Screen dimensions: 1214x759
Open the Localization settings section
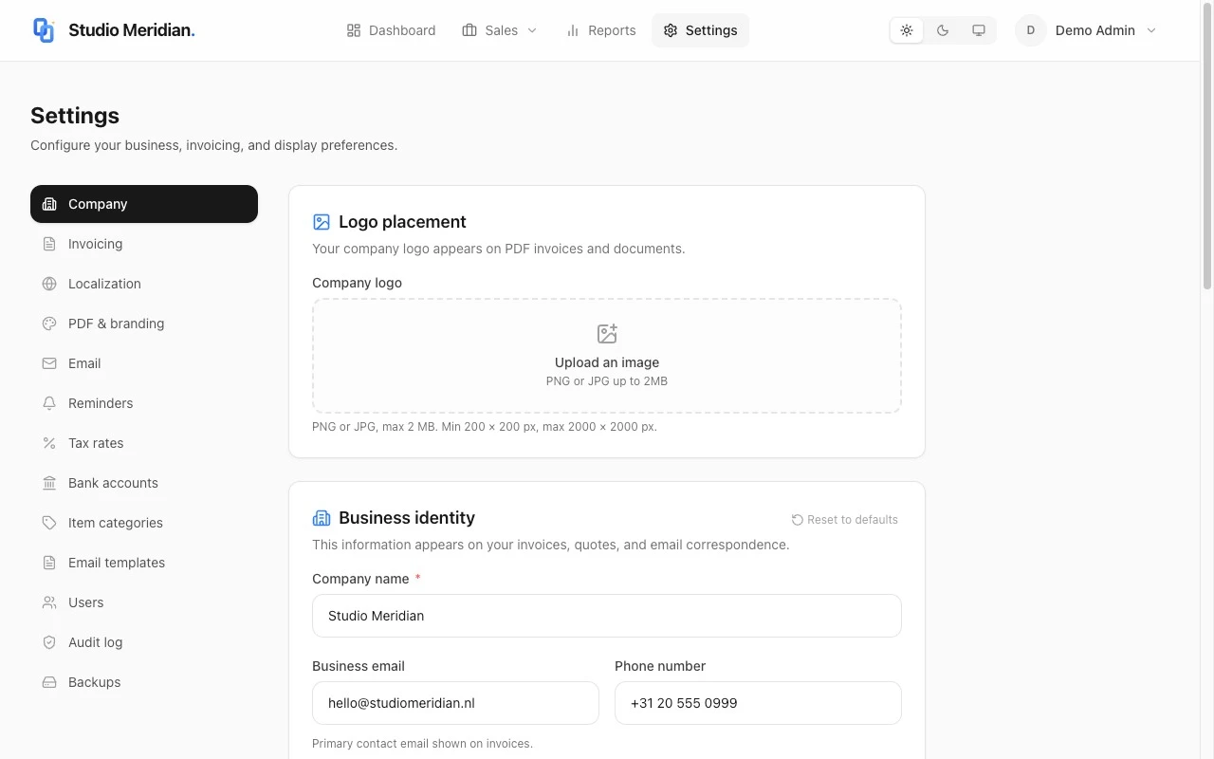click(144, 284)
